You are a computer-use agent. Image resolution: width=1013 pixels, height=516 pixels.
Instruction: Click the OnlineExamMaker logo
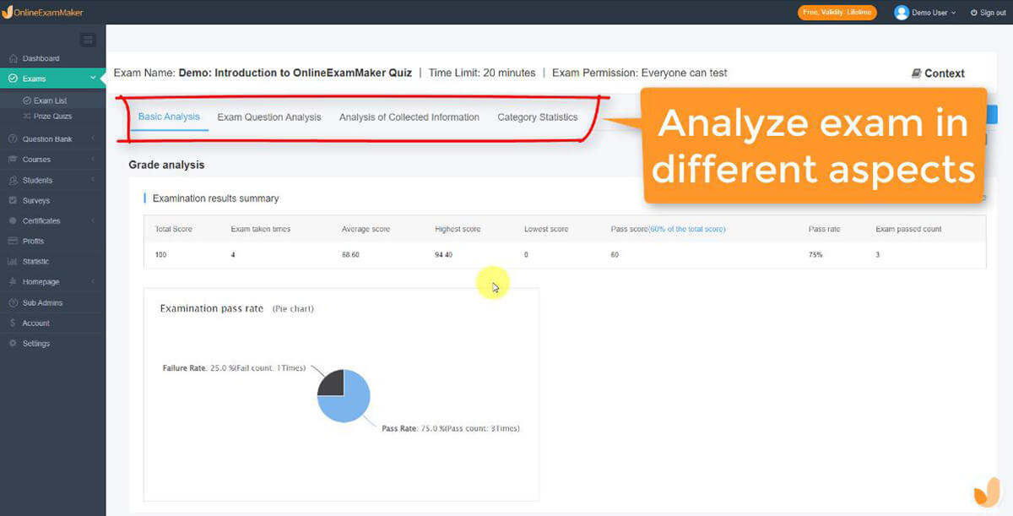(x=43, y=13)
